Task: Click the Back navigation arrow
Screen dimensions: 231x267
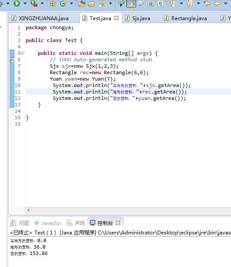Action: point(217,3)
